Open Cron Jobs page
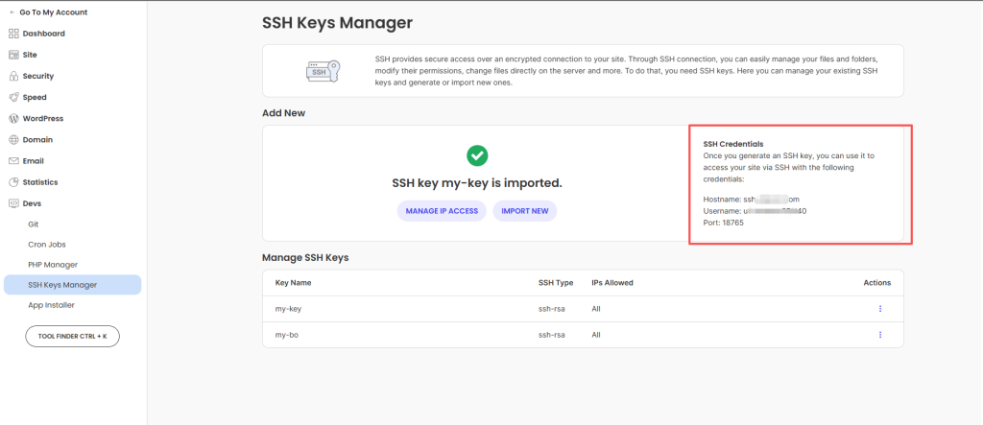The height and width of the screenshot is (425, 983). coord(47,244)
